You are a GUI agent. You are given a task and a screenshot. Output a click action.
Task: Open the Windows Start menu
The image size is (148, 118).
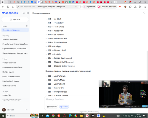(3, 116)
